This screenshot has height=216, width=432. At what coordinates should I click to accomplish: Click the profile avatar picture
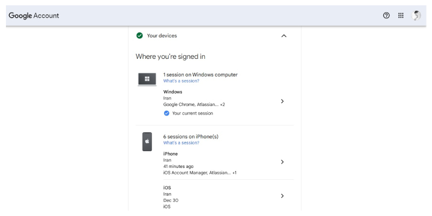(416, 16)
